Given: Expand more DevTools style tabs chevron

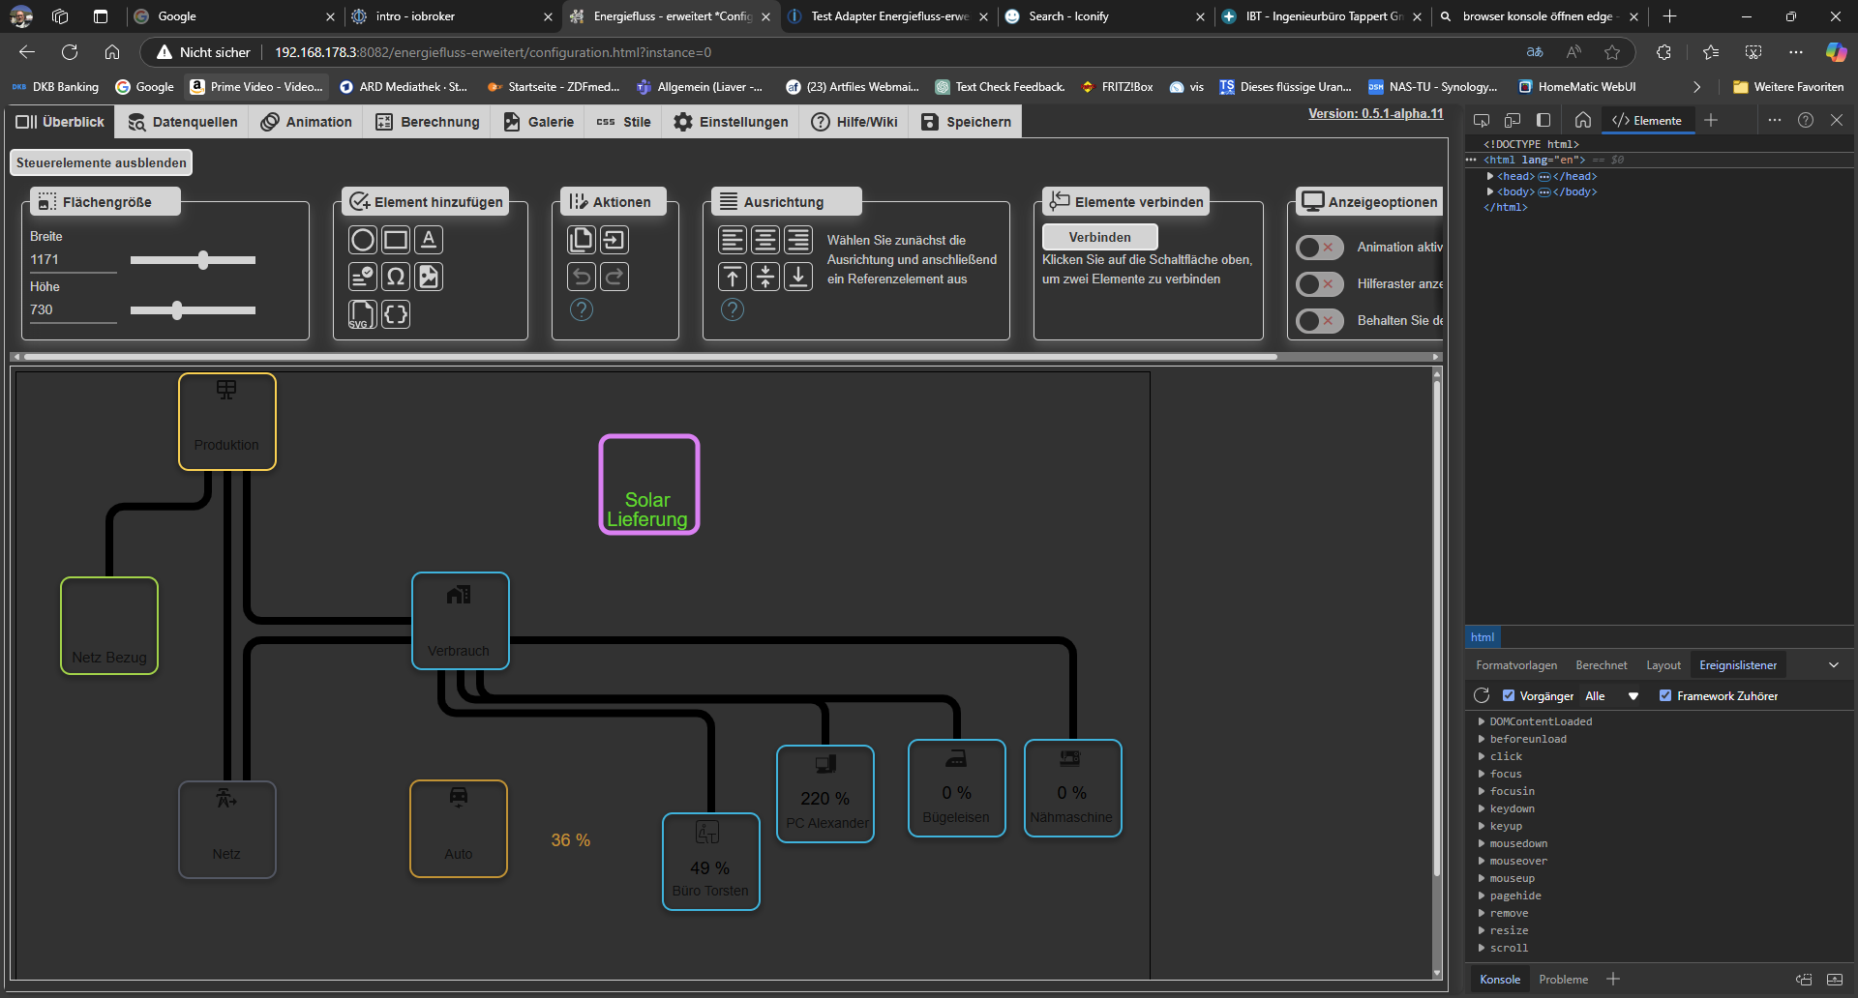Looking at the screenshot, I should [x=1833, y=665].
